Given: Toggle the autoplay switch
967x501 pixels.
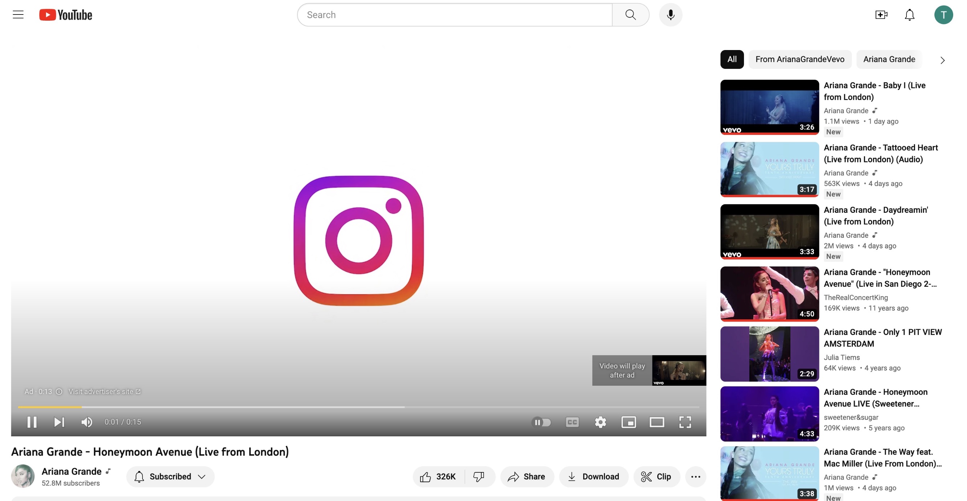Looking at the screenshot, I should [x=541, y=422].
